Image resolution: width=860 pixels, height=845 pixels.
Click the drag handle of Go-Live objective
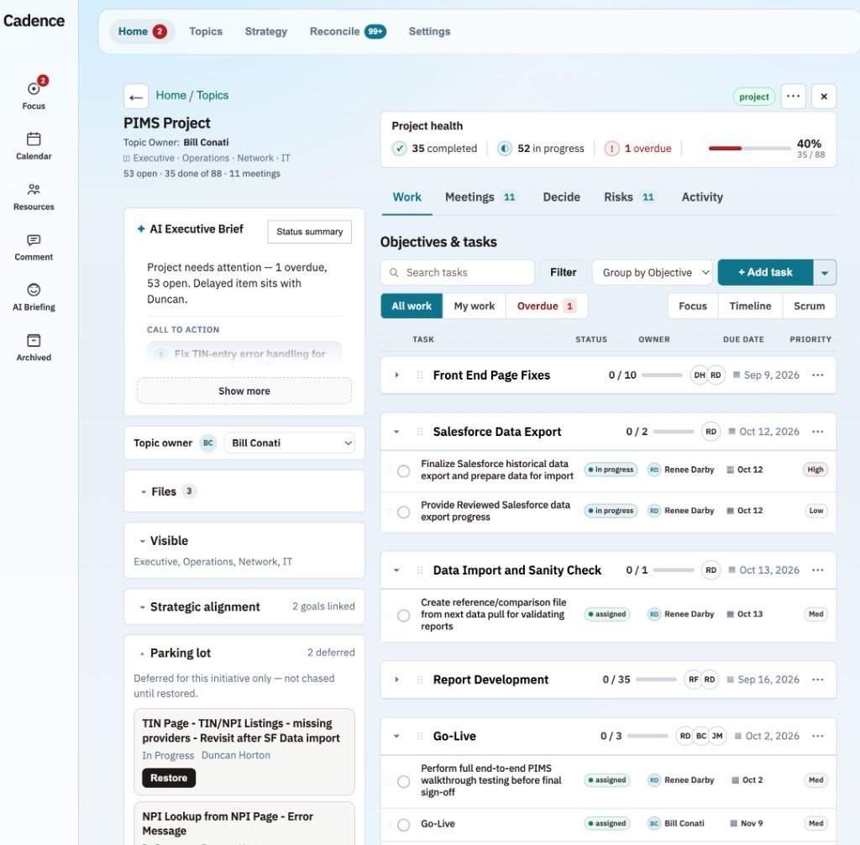[x=420, y=737]
